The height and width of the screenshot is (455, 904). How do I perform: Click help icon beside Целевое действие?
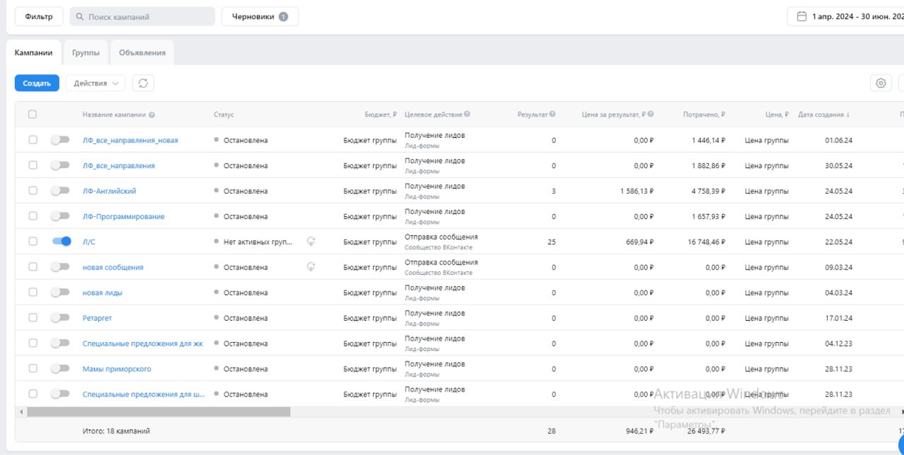(467, 115)
